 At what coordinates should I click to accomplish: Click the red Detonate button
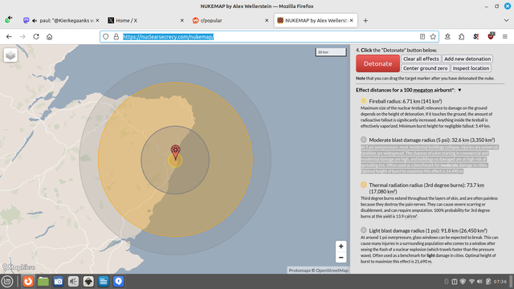click(x=377, y=63)
